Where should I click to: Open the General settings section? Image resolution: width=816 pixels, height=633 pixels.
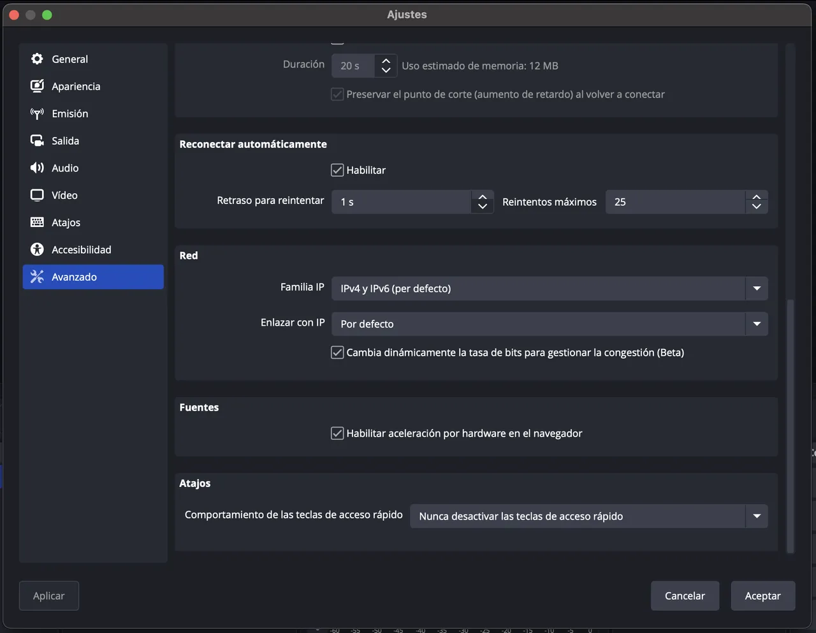[93, 59]
